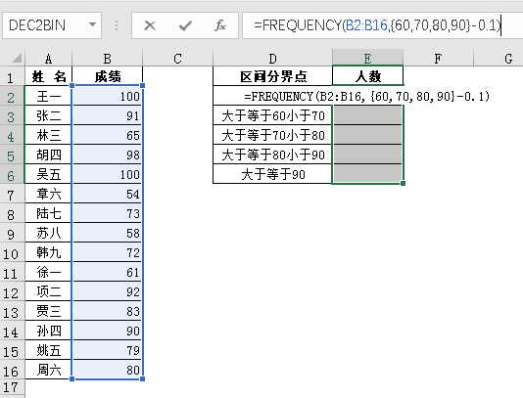The height and width of the screenshot is (398, 523).
Task: Click the Select All corner triangle
Action: point(17,59)
